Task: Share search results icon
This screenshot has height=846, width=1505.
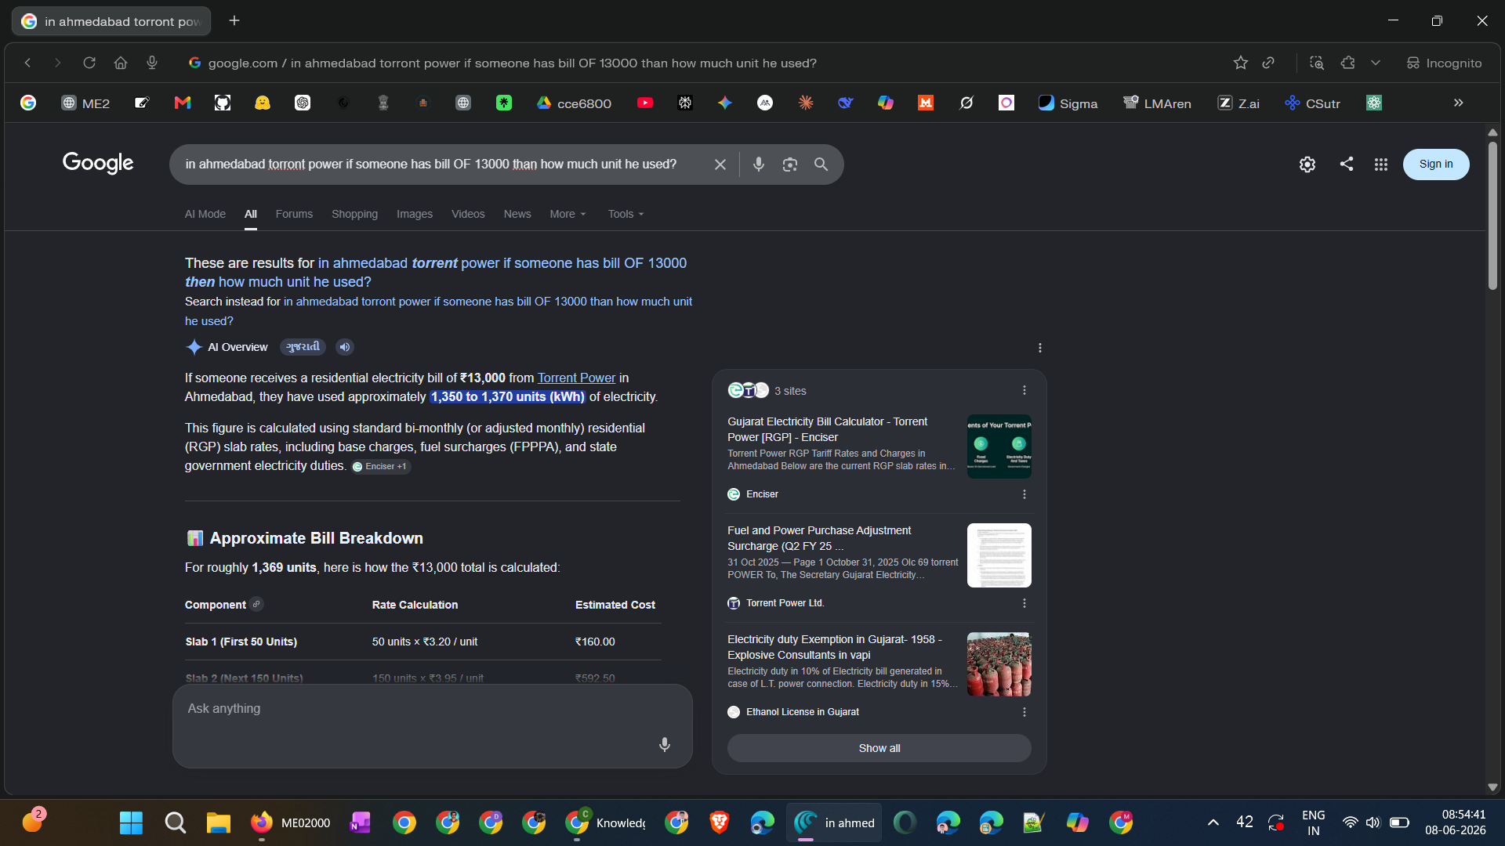Action: coord(1347,164)
